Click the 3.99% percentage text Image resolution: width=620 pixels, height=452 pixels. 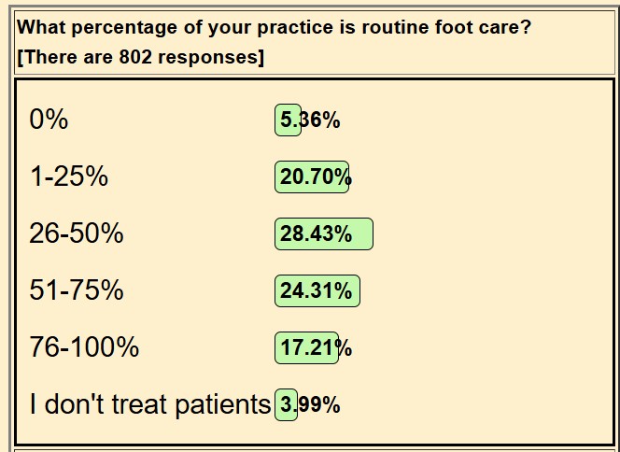(x=310, y=404)
